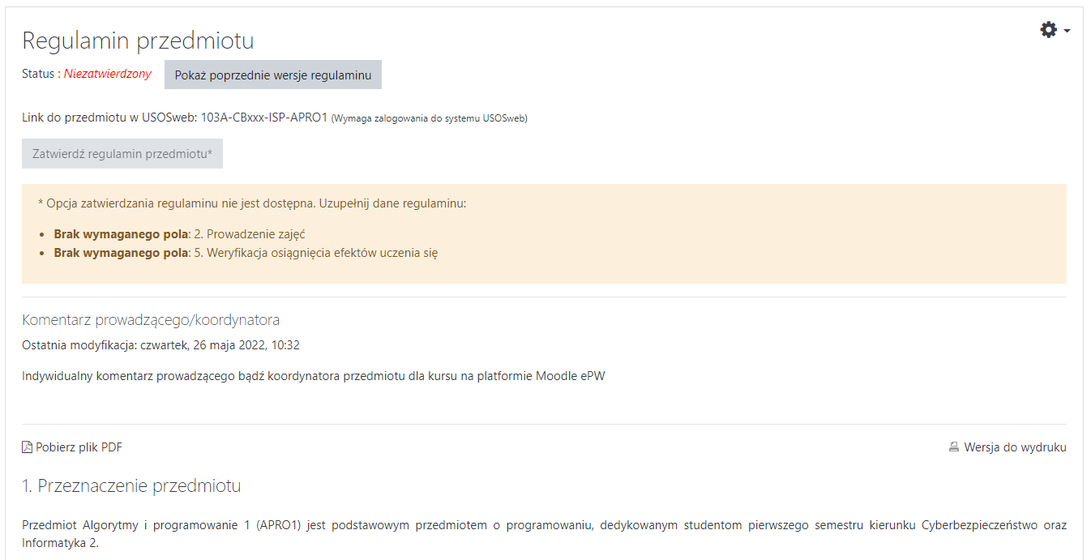Expand the settings dropdown caret
The height and width of the screenshot is (560, 1091).
click(1067, 31)
